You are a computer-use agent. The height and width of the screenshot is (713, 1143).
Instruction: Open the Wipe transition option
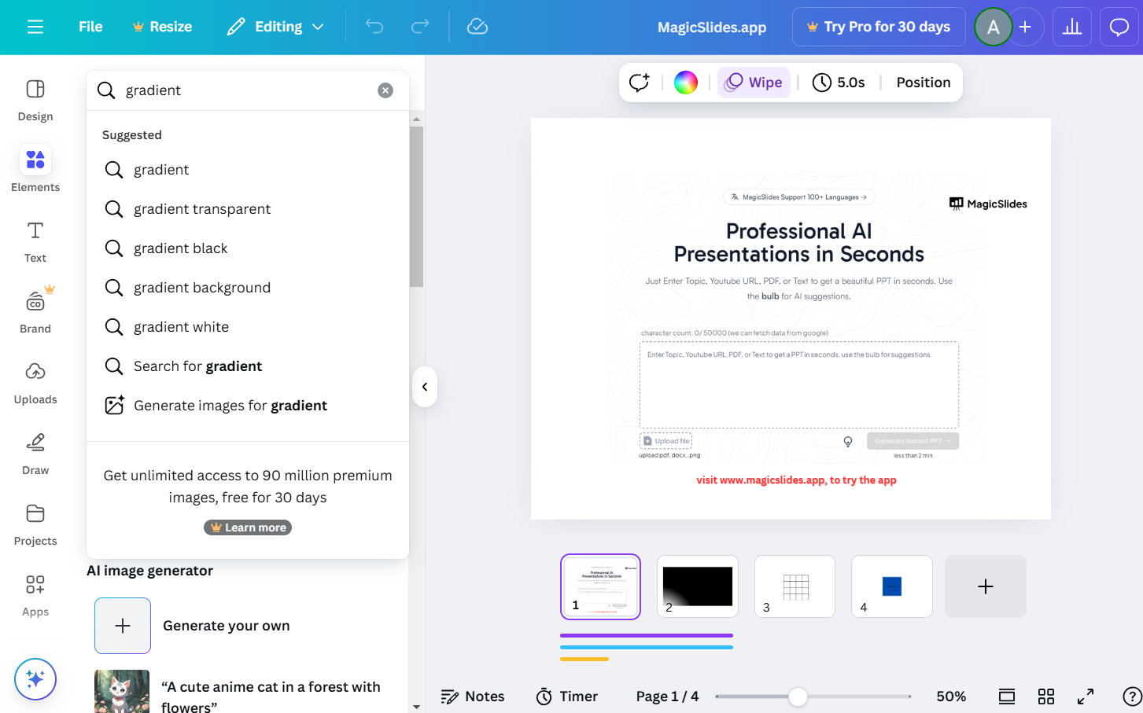coord(754,83)
